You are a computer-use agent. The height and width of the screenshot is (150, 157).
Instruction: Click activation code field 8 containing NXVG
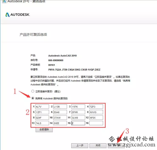click(x=96, y=112)
